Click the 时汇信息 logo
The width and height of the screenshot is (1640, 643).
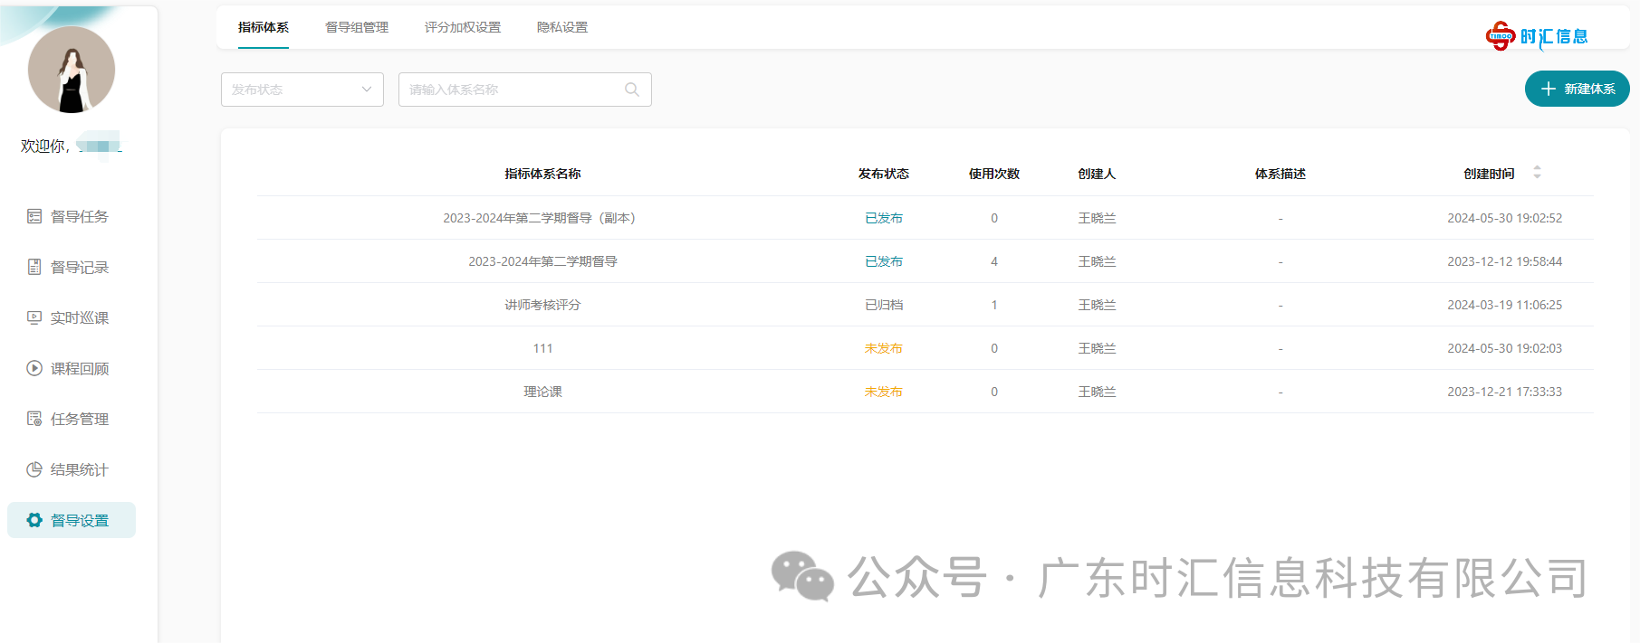tap(1537, 36)
